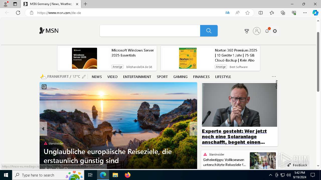Screen dimensions: 321x180
Task: Click the taskbar search box
Action: 48,175
